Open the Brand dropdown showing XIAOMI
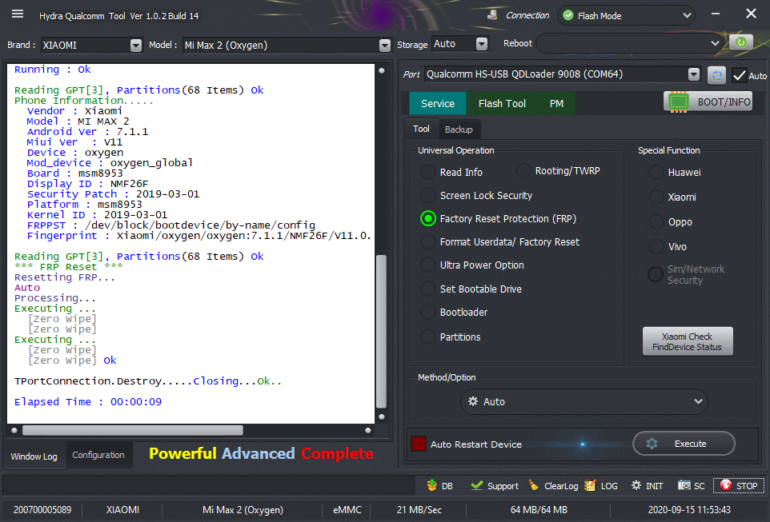The height and width of the screenshot is (522, 770). coord(92,45)
